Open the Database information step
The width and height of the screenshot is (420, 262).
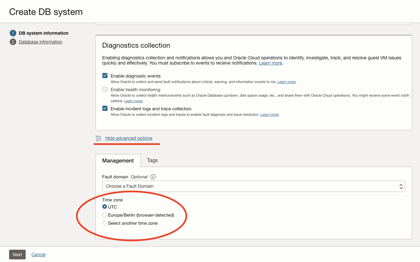pyautogui.click(x=41, y=42)
